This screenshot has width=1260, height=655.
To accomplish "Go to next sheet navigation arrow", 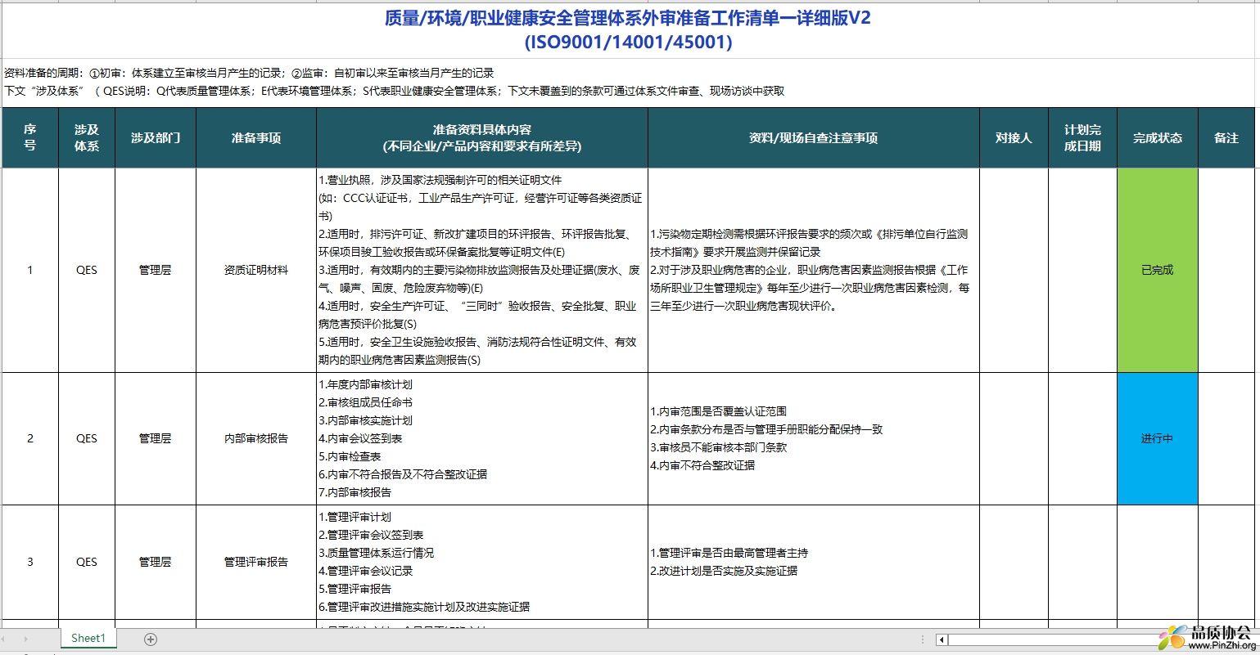I will coord(26,639).
